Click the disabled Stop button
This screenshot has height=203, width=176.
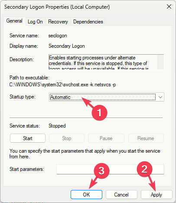click(x=67, y=138)
